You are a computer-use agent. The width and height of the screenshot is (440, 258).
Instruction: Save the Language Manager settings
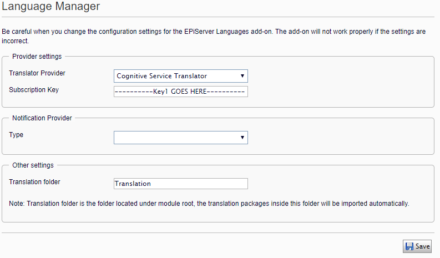pyautogui.click(x=417, y=246)
